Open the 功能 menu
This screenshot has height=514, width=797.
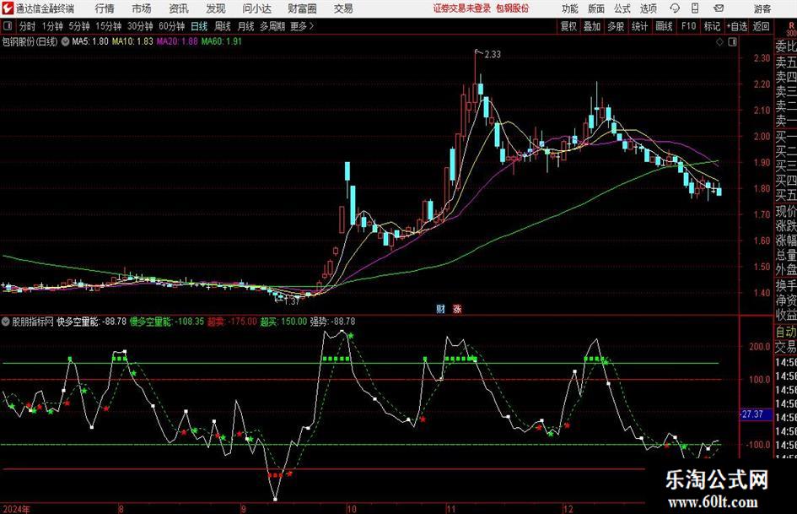tap(570, 8)
